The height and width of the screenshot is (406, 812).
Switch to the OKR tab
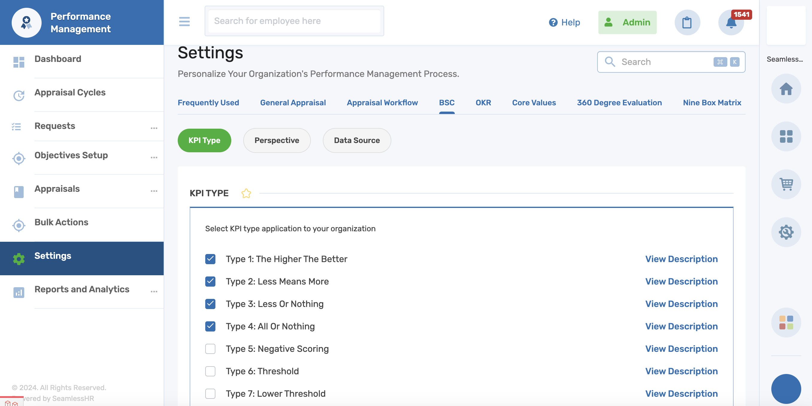click(x=483, y=103)
